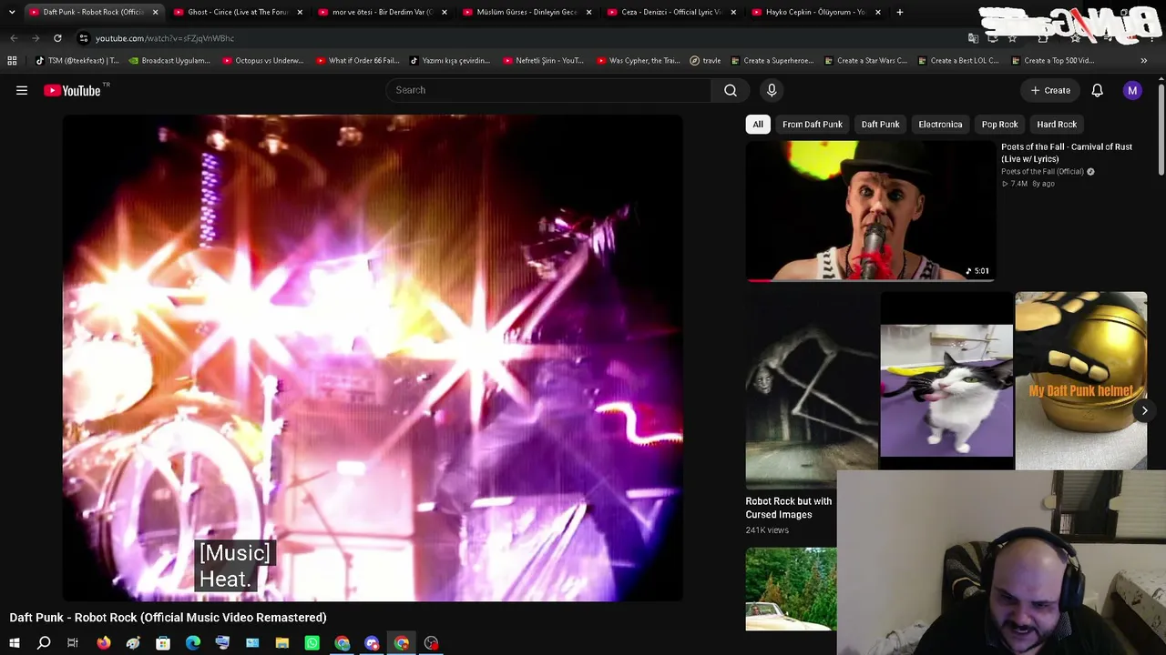Close the Daft Punk Robot Rock tab
The image size is (1166, 655).
[155, 12]
